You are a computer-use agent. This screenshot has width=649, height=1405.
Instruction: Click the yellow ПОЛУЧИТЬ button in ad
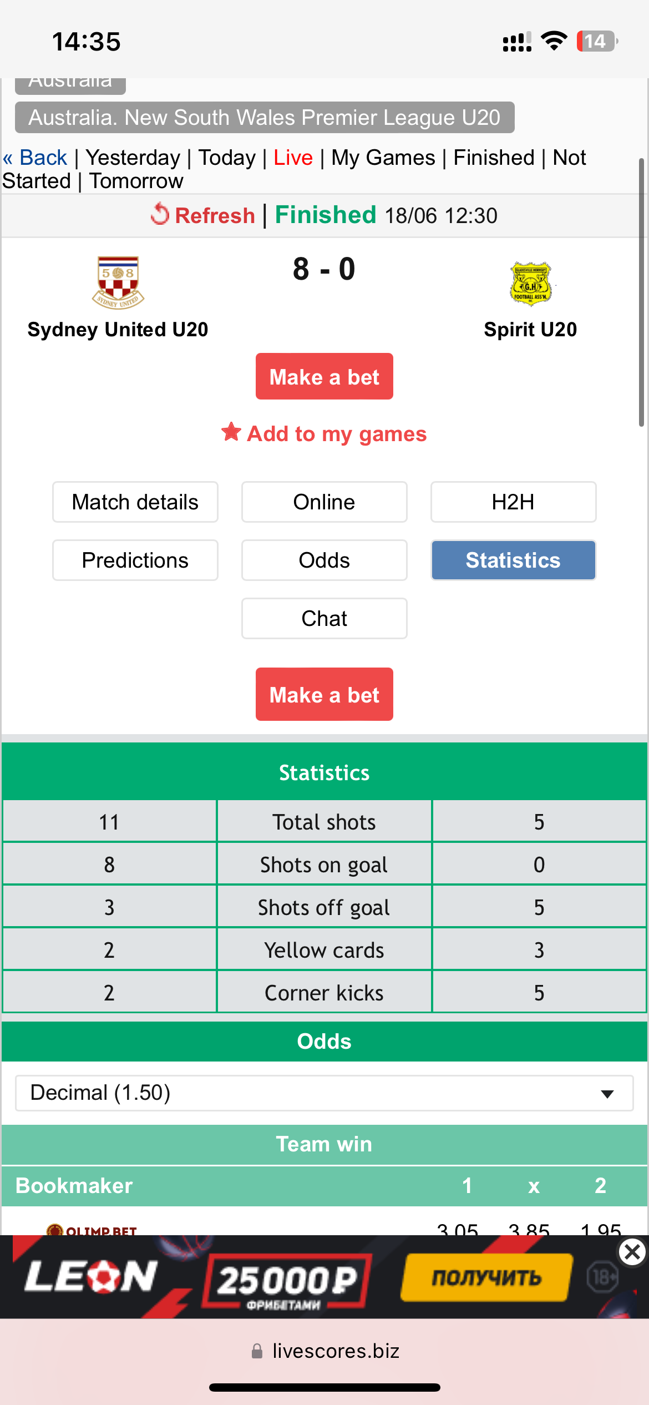click(486, 1277)
